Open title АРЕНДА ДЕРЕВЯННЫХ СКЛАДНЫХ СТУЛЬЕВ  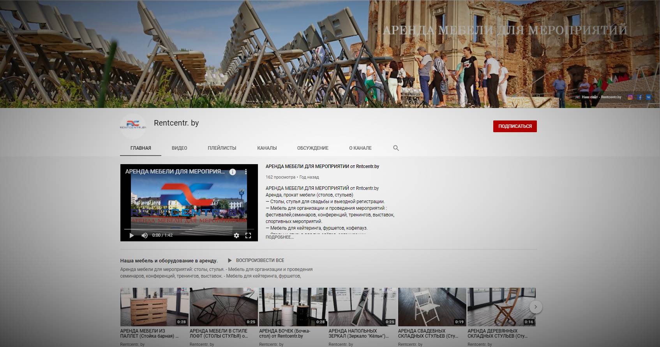[x=498, y=333]
